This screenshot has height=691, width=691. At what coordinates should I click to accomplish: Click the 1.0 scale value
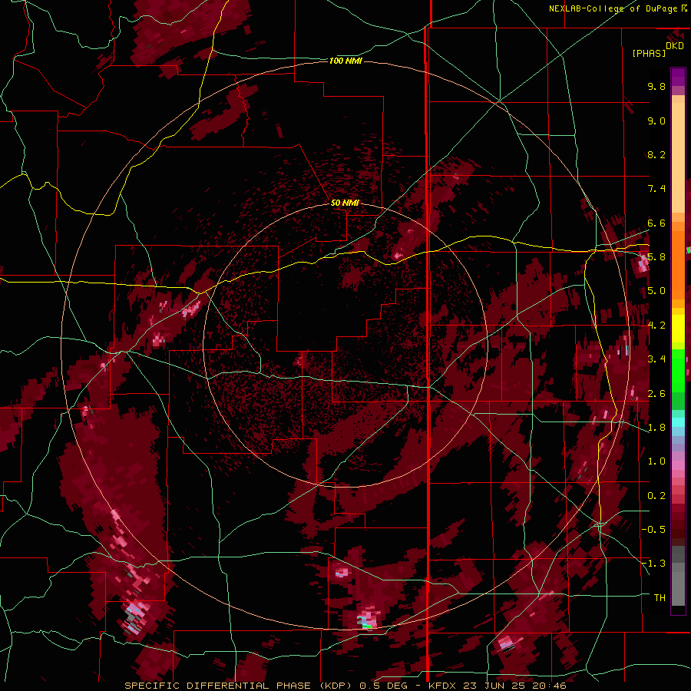656,461
